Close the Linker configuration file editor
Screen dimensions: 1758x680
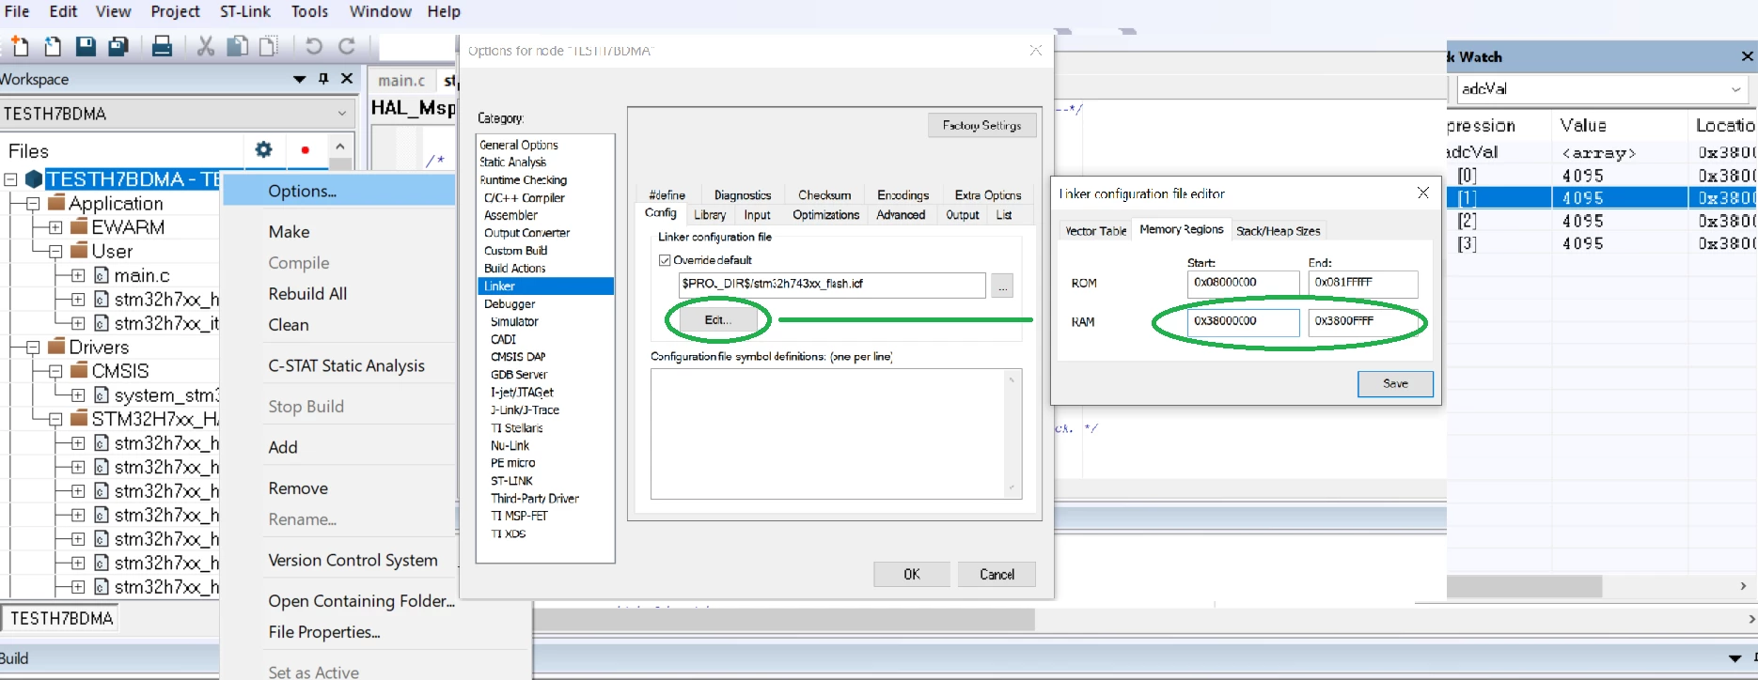pos(1423,193)
